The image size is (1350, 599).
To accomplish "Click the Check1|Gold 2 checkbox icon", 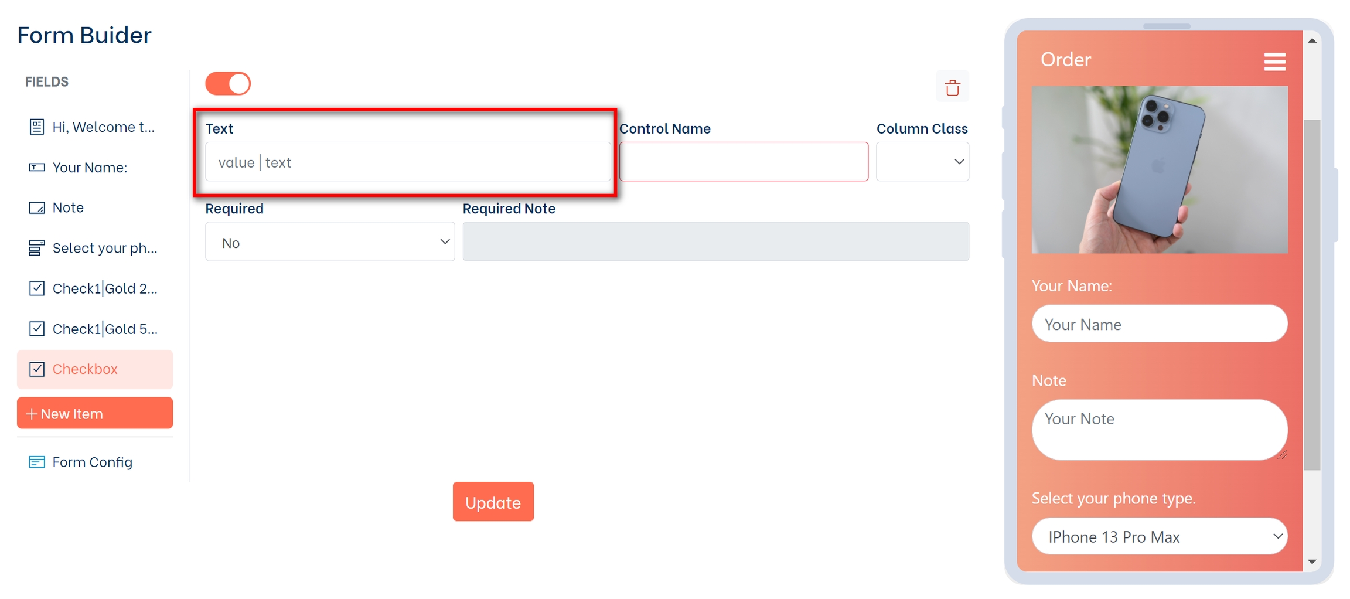I will pos(36,288).
